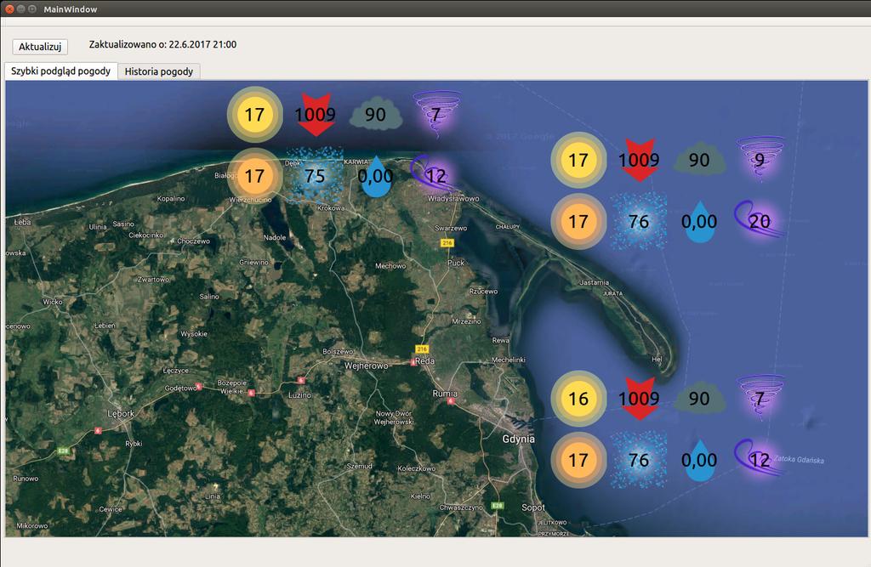Select the red pressure 1009 arrow above Jastarnia
This screenshot has width=871, height=567.
[639, 160]
